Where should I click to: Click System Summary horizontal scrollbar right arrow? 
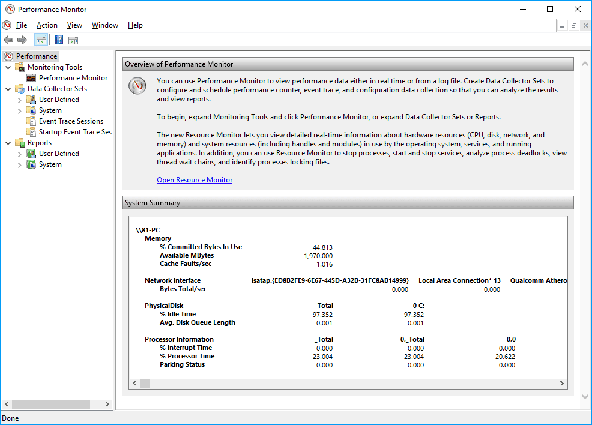[x=562, y=383]
